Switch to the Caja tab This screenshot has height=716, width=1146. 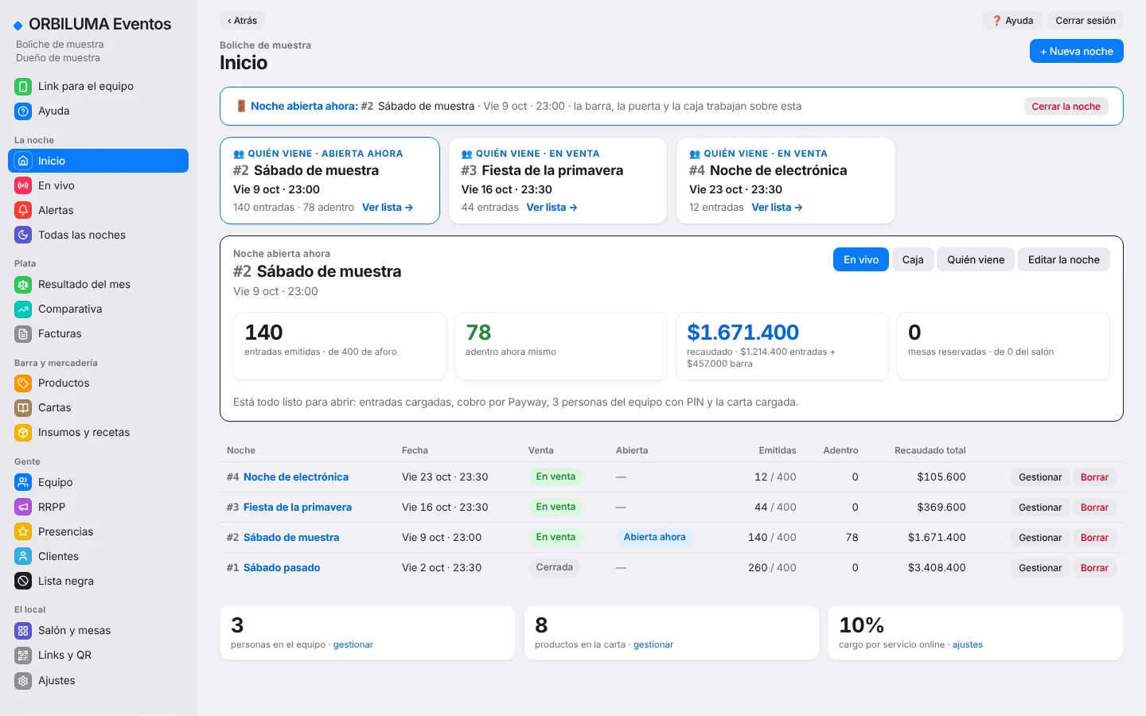tap(913, 259)
